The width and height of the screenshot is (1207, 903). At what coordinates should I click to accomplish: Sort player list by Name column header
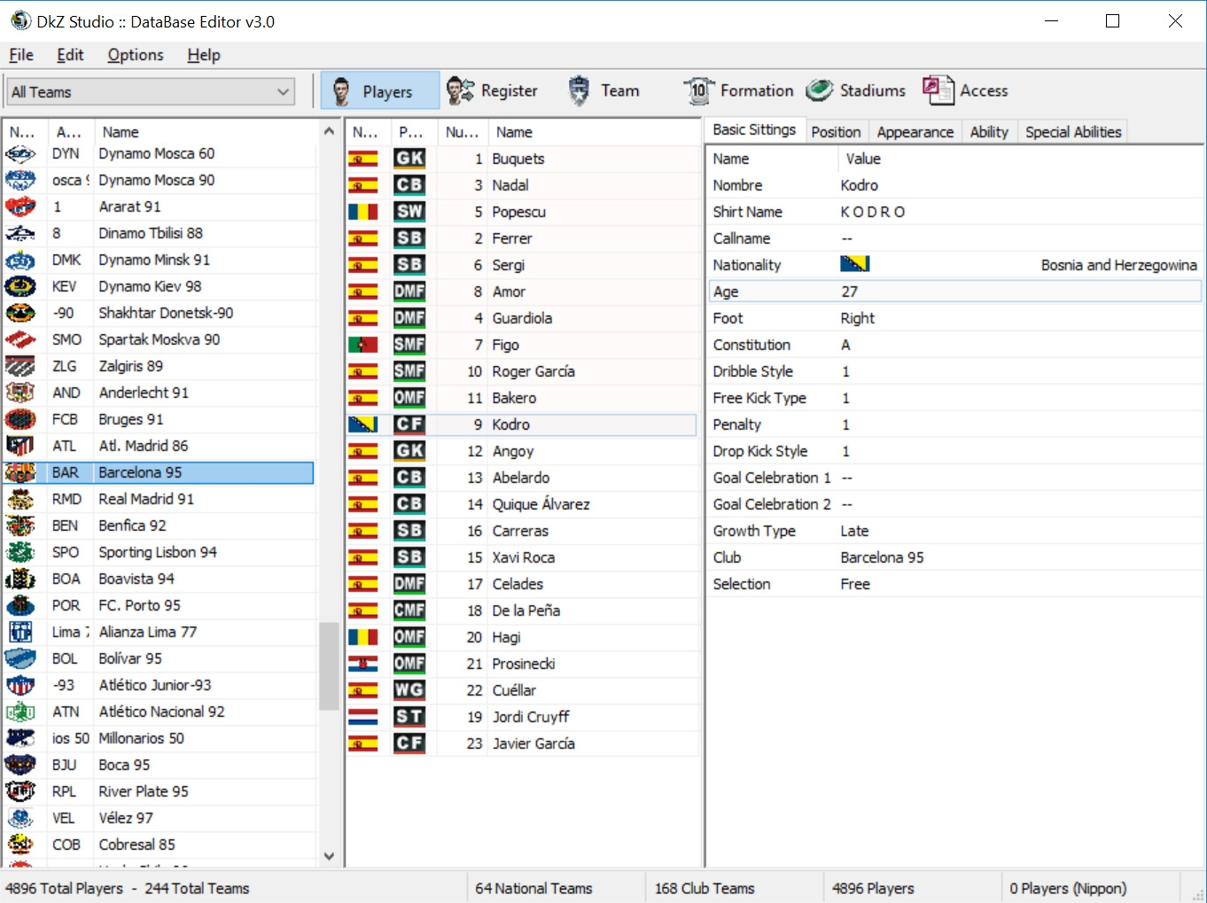594,132
